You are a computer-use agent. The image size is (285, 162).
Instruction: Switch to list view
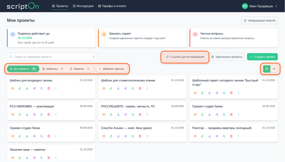coord(274,69)
